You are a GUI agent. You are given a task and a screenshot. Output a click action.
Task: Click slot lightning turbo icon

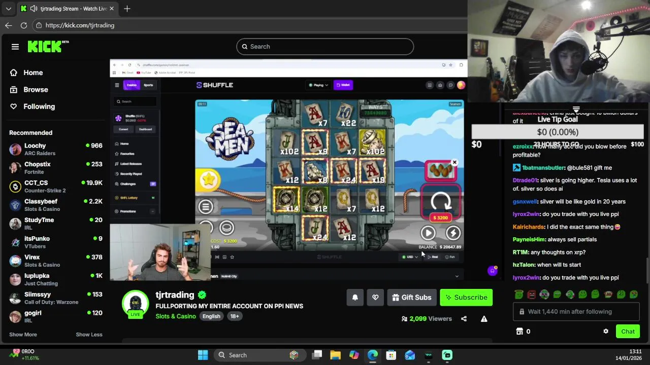click(x=453, y=233)
